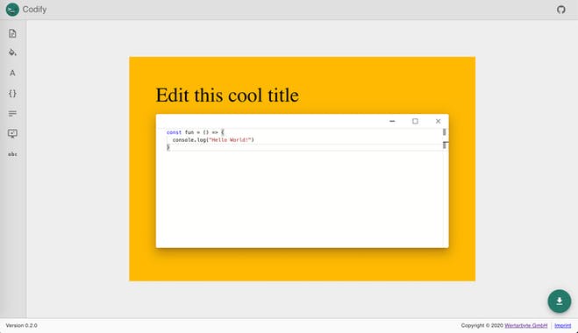Click the code editor vertical scrollbar
This screenshot has height=333, width=578.
point(445,188)
